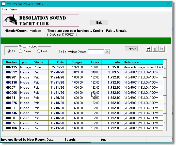Viewport: 176px width, 146px height.
Task: Click the page up double arrow
Action: pyautogui.click(x=165, y=87)
